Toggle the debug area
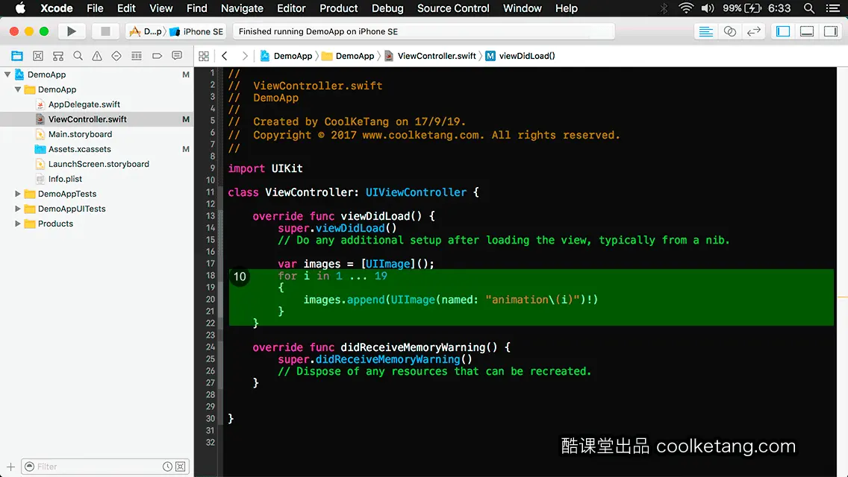The width and height of the screenshot is (848, 477). click(x=807, y=31)
